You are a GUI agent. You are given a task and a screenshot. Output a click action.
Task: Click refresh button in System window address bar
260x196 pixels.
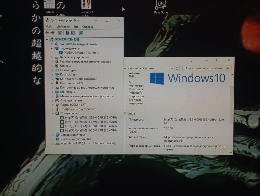(x=177, y=68)
